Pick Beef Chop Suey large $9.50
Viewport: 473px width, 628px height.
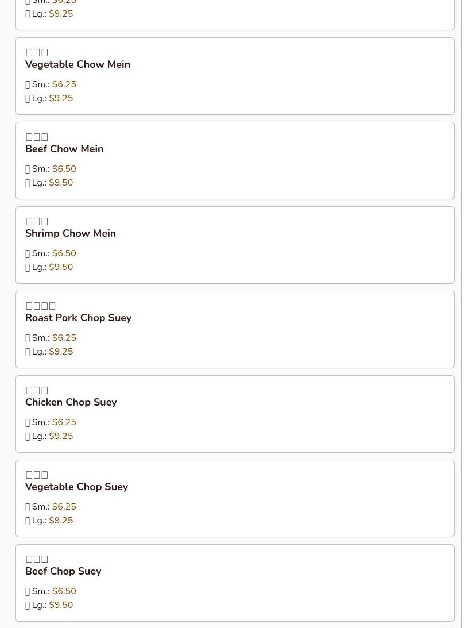49,605
